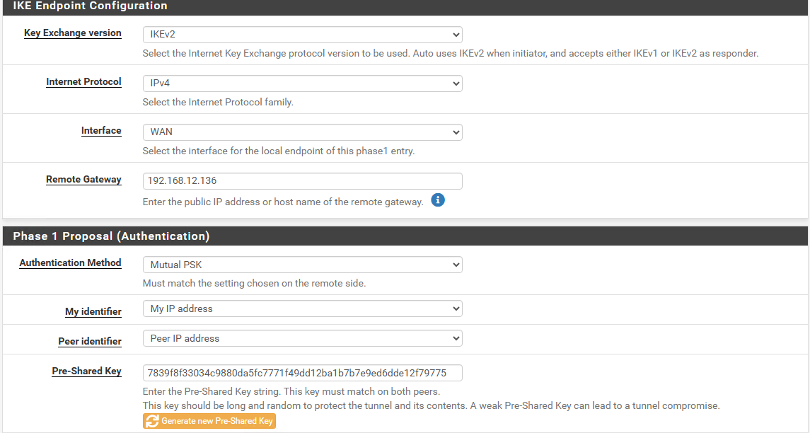810x433 pixels.
Task: Open the My identifier dropdown
Action: tap(302, 308)
